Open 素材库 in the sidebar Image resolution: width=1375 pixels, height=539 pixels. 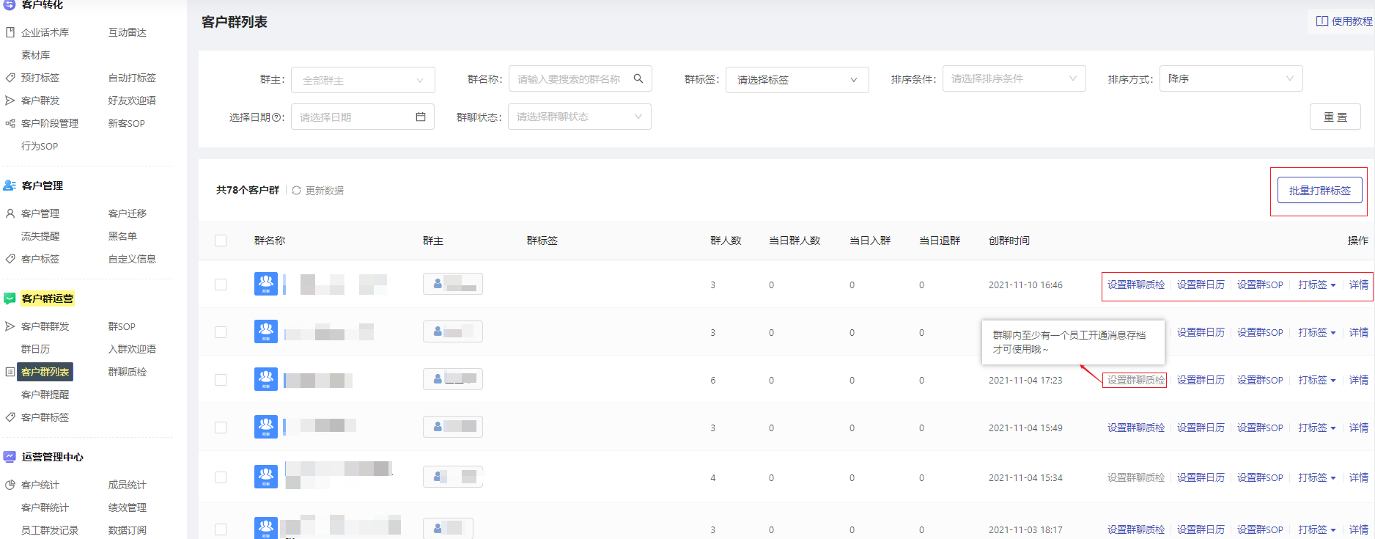pyautogui.click(x=36, y=55)
